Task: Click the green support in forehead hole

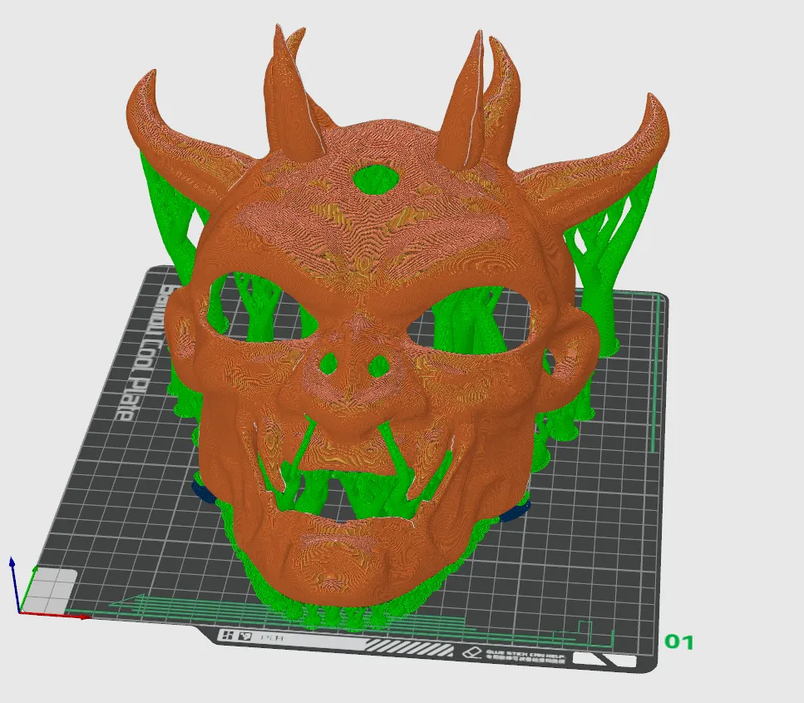Action: pos(377,180)
